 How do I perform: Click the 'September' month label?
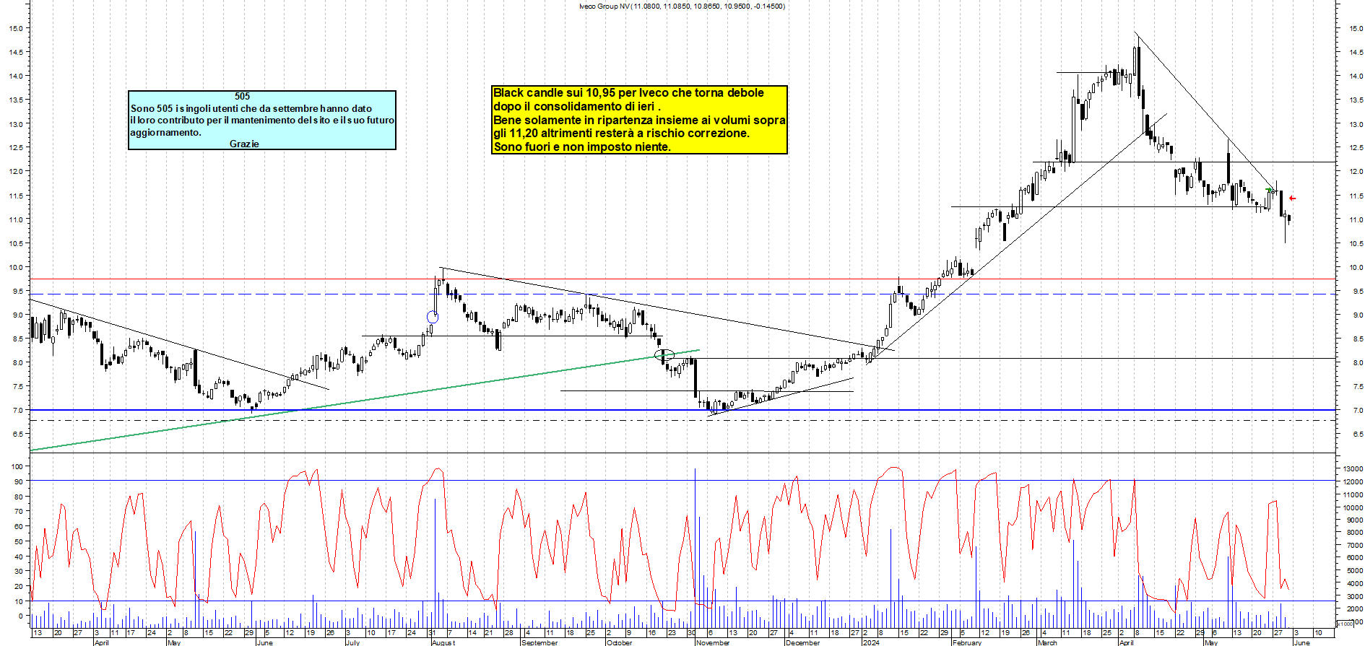[539, 642]
